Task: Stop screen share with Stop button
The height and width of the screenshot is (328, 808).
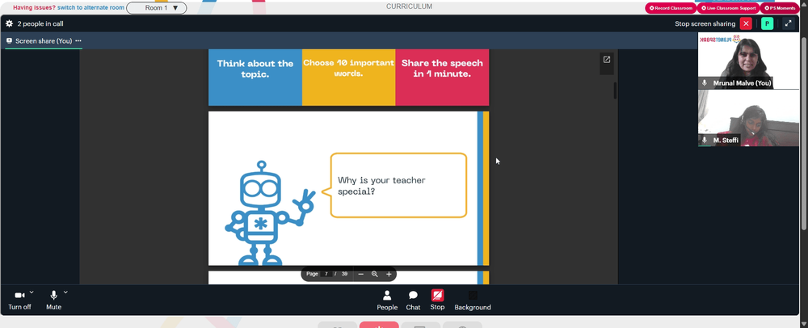Action: tap(437, 301)
